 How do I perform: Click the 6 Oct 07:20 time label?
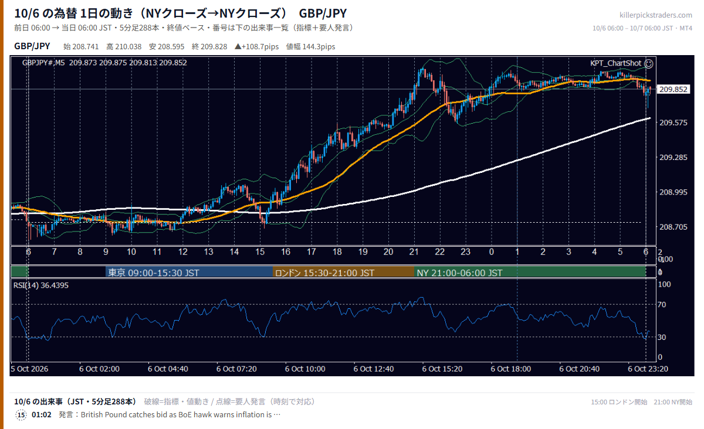pyautogui.click(x=236, y=369)
